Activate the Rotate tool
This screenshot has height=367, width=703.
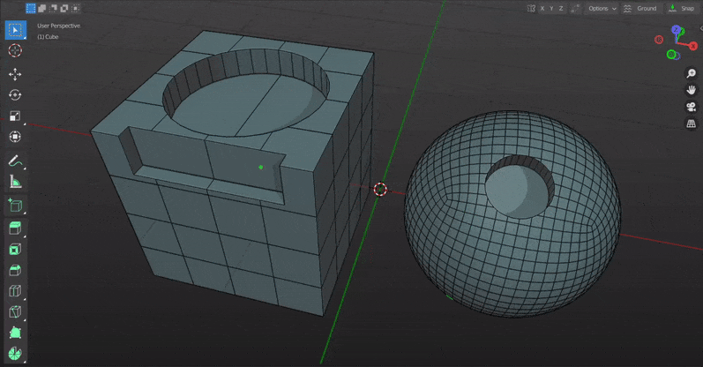click(15, 95)
